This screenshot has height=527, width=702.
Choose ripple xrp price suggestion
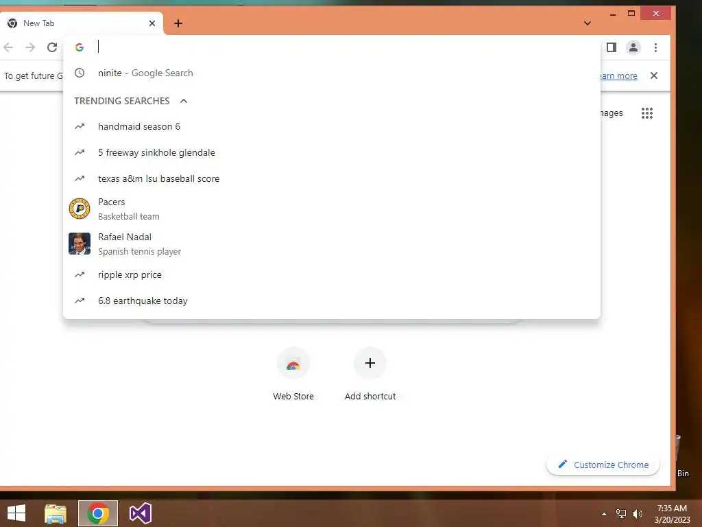pyautogui.click(x=332, y=274)
